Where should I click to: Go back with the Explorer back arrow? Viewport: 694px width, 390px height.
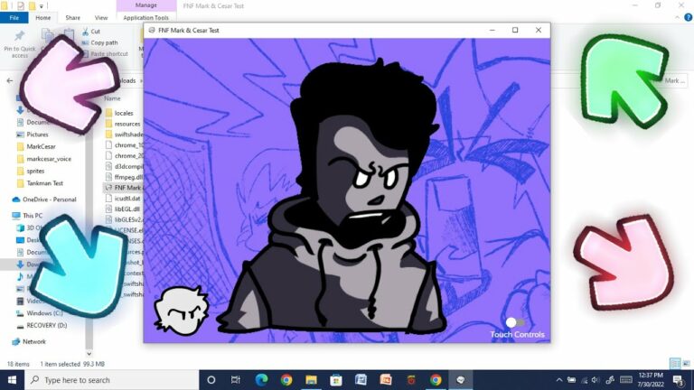click(10, 81)
